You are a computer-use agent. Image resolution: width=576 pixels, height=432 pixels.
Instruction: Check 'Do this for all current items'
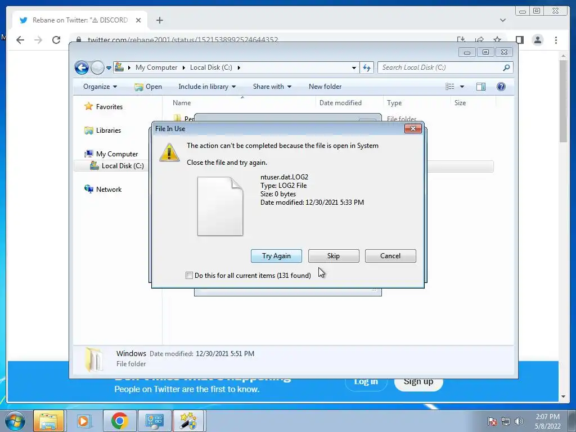[189, 275]
